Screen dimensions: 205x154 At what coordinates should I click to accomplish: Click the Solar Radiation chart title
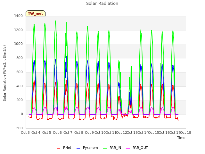point(102,4)
